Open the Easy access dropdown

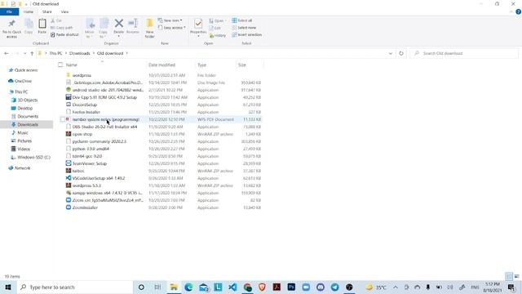[x=172, y=28]
